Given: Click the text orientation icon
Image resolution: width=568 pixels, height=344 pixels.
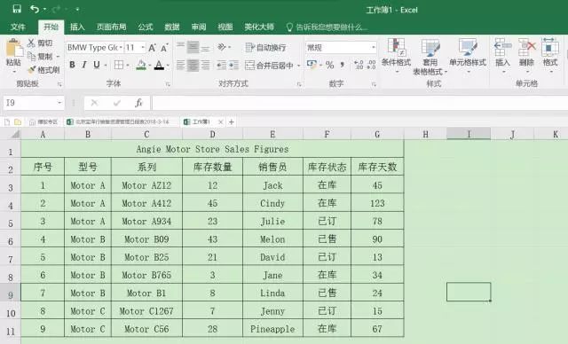Looking at the screenshot, I should (x=222, y=47).
